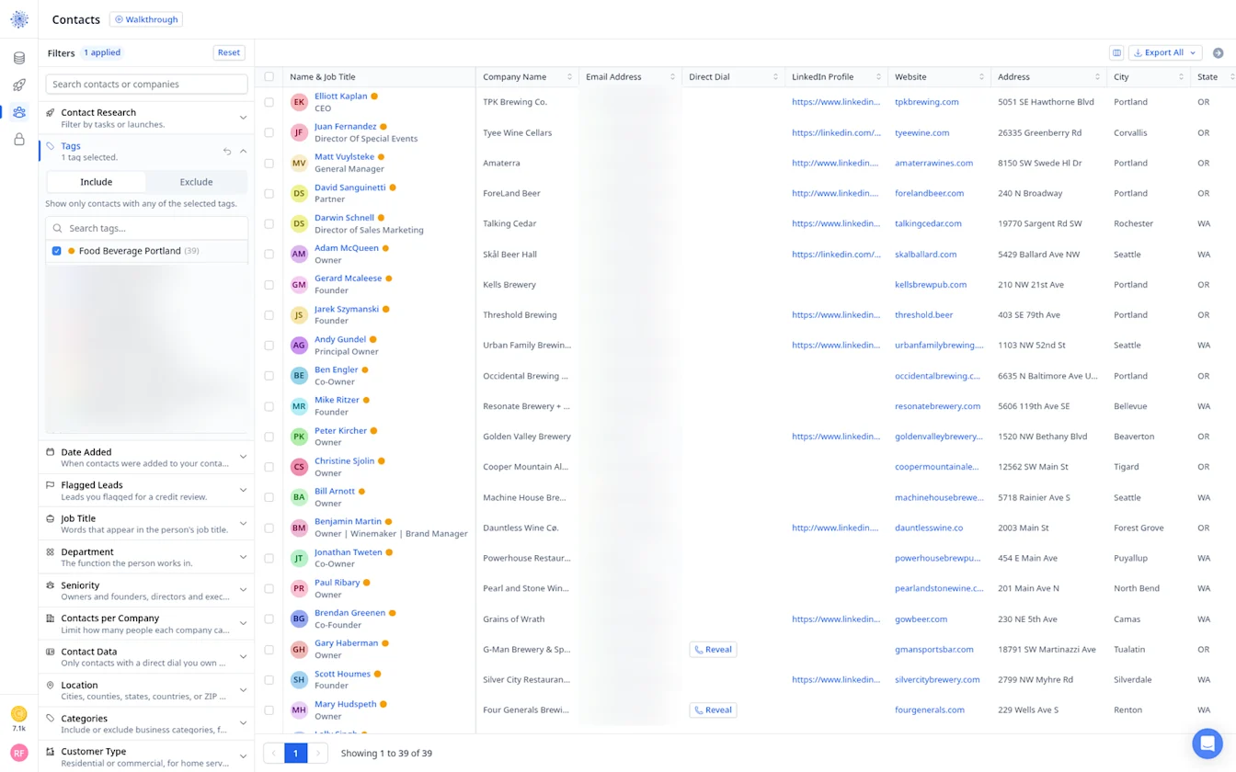Click the Reset filters button
1236x772 pixels.
tap(229, 52)
